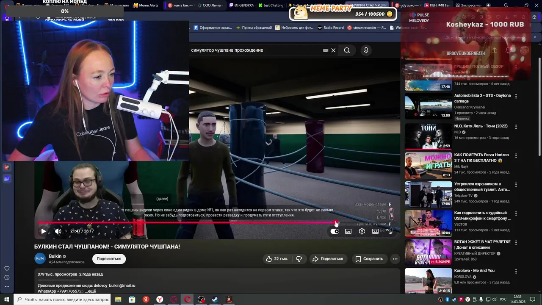
Task: Start voice search with microphone icon
Action: (x=366, y=50)
